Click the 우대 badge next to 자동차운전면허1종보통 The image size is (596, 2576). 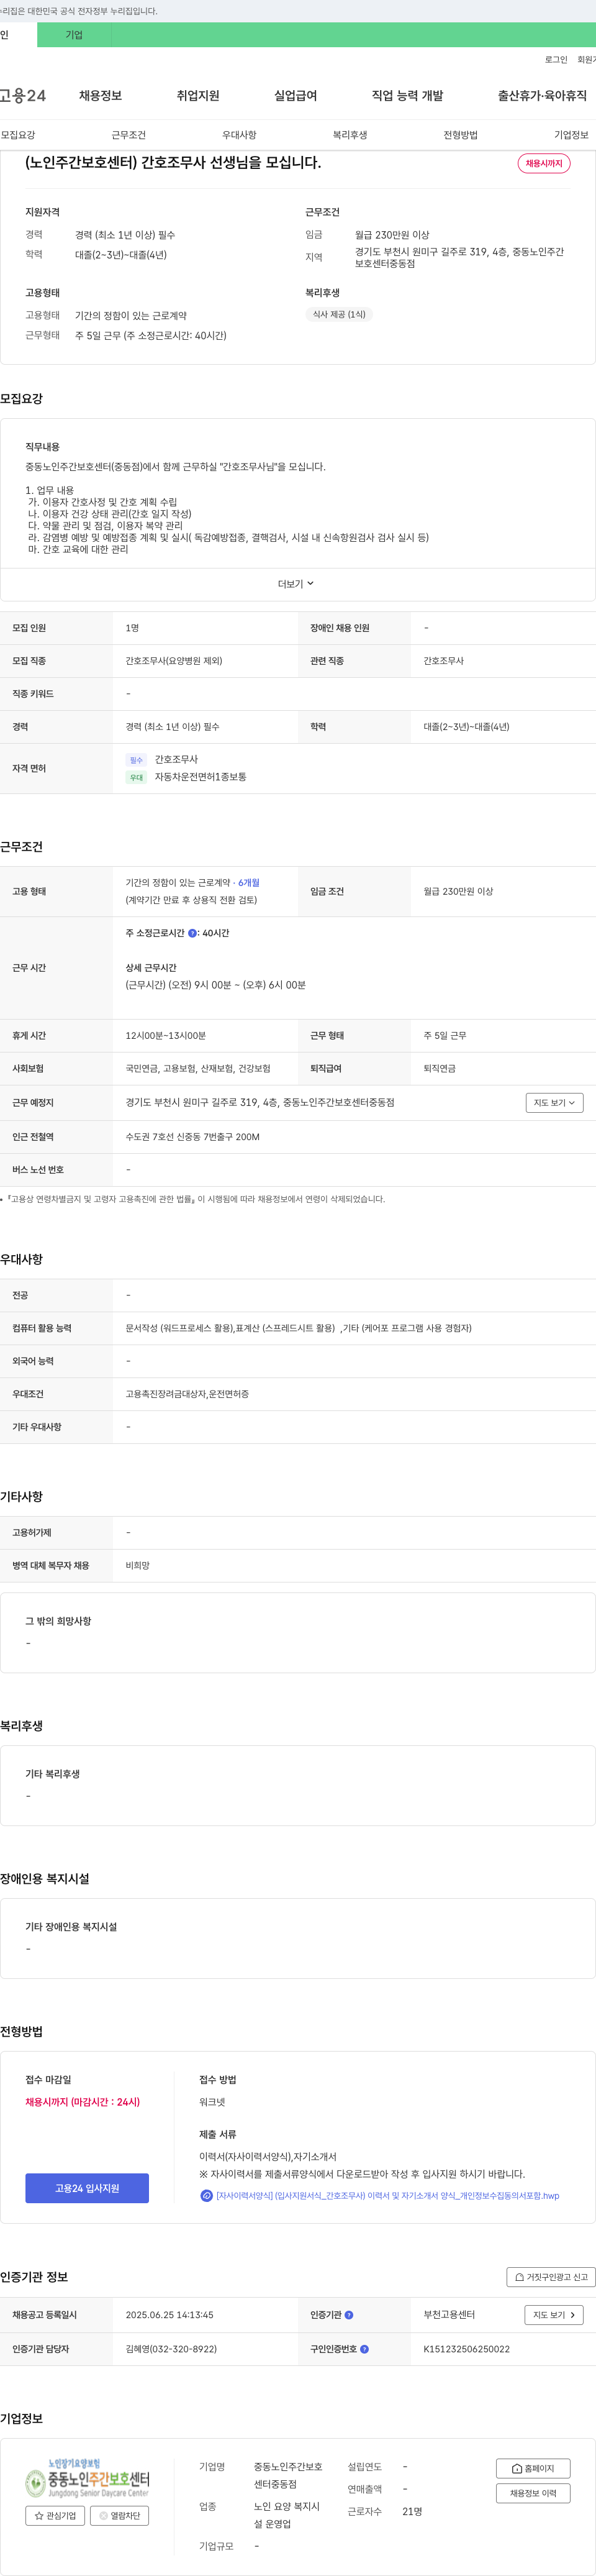137,777
